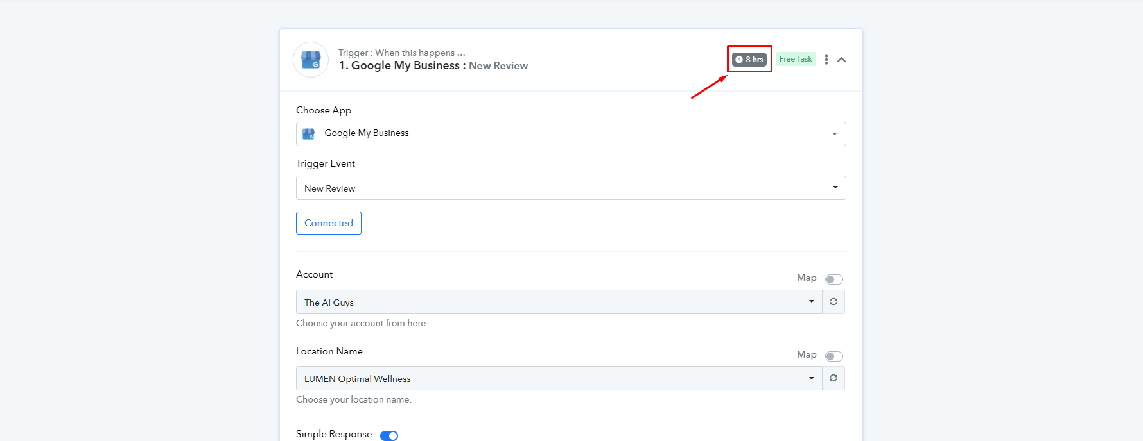Image resolution: width=1143 pixels, height=441 pixels.
Task: Open the Account dropdown showing The AI Guys
Action: click(559, 302)
